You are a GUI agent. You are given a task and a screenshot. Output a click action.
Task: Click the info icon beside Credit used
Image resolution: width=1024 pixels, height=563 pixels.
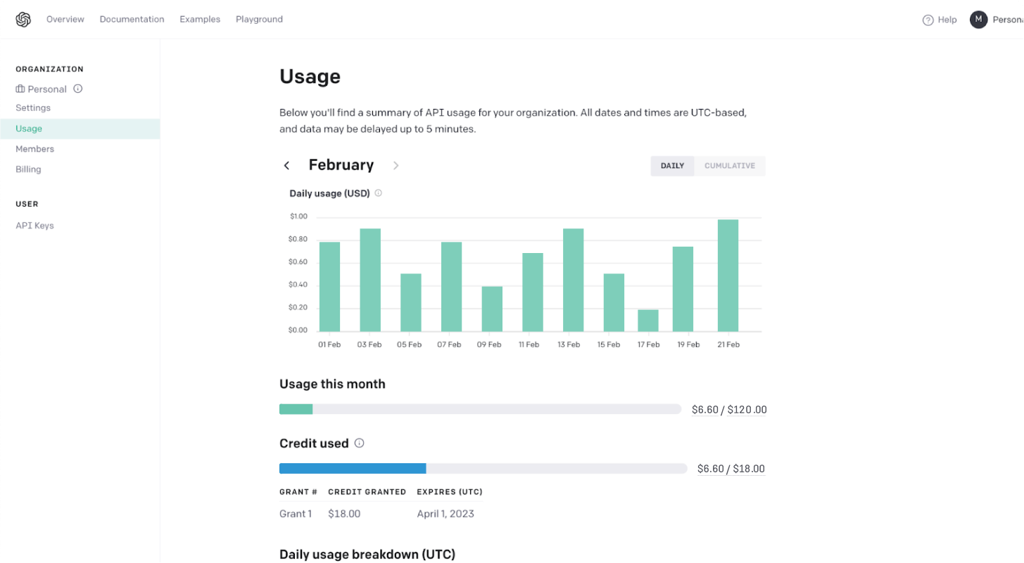(360, 444)
